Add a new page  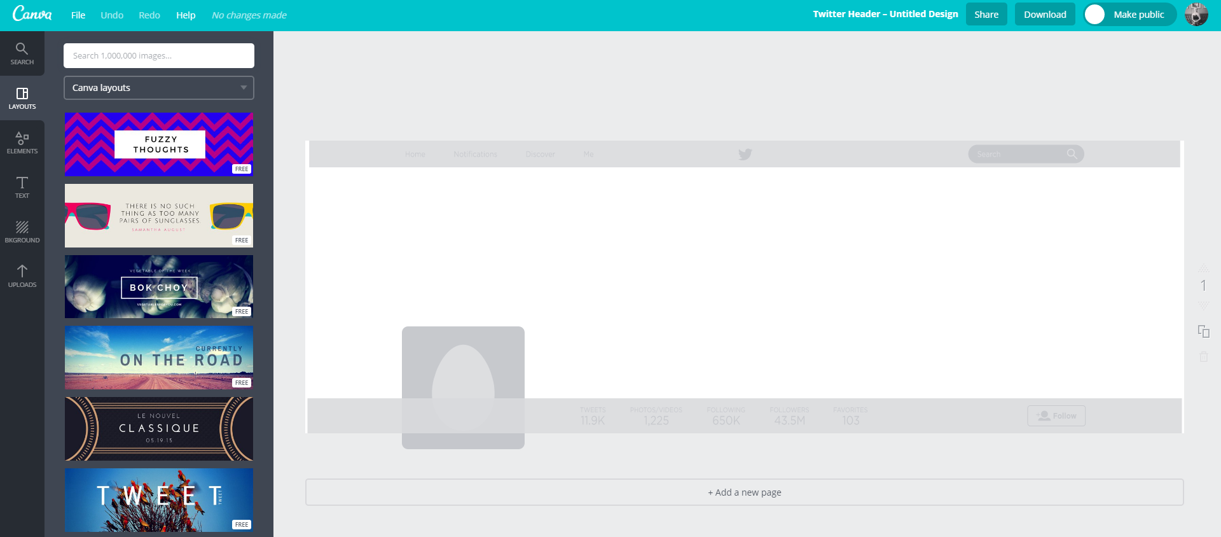(x=745, y=492)
